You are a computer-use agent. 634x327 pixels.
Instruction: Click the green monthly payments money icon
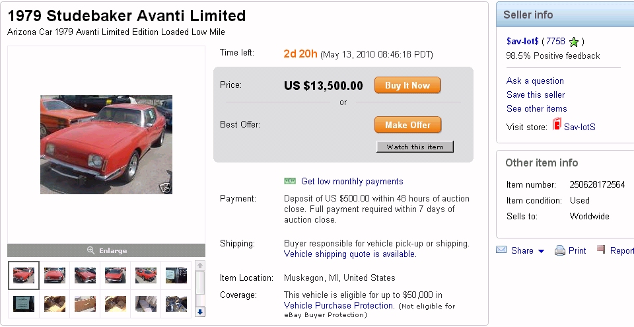click(290, 181)
